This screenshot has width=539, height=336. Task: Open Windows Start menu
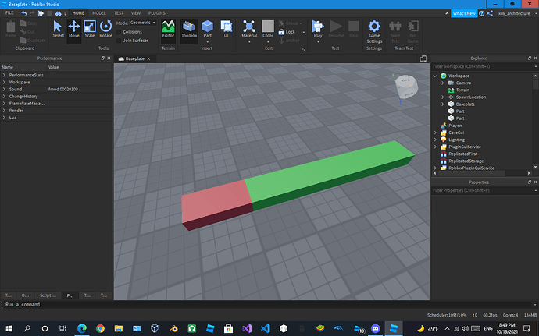point(9,328)
